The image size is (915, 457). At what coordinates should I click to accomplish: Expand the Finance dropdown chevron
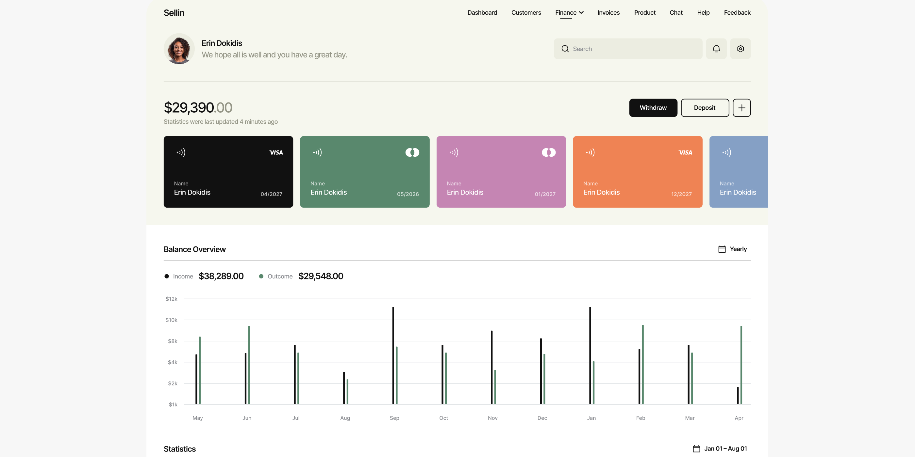[581, 12]
